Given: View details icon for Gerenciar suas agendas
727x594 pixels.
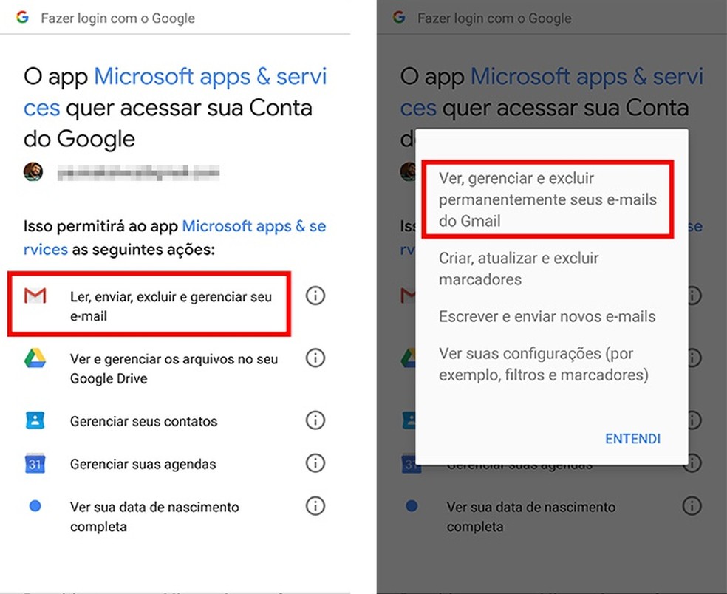Looking at the screenshot, I should pyautogui.click(x=315, y=463).
